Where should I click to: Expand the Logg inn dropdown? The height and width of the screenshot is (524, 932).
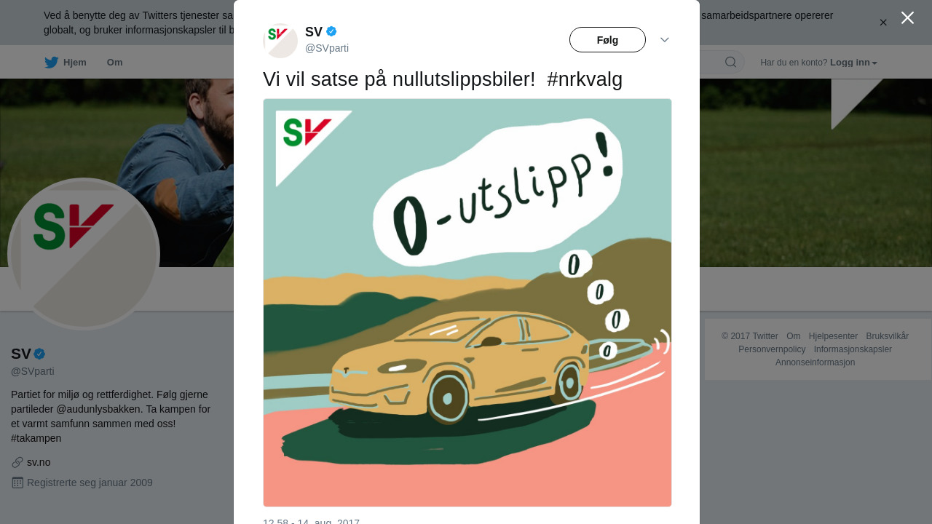(x=853, y=63)
